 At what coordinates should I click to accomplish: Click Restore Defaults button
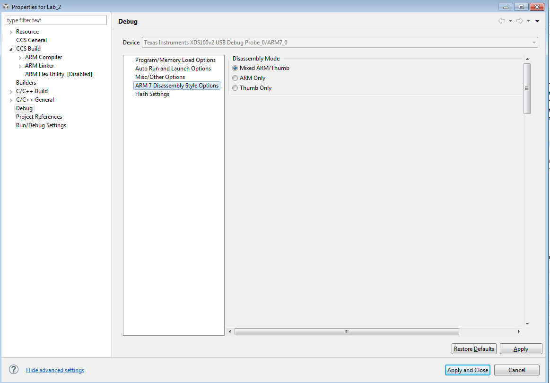coord(474,348)
